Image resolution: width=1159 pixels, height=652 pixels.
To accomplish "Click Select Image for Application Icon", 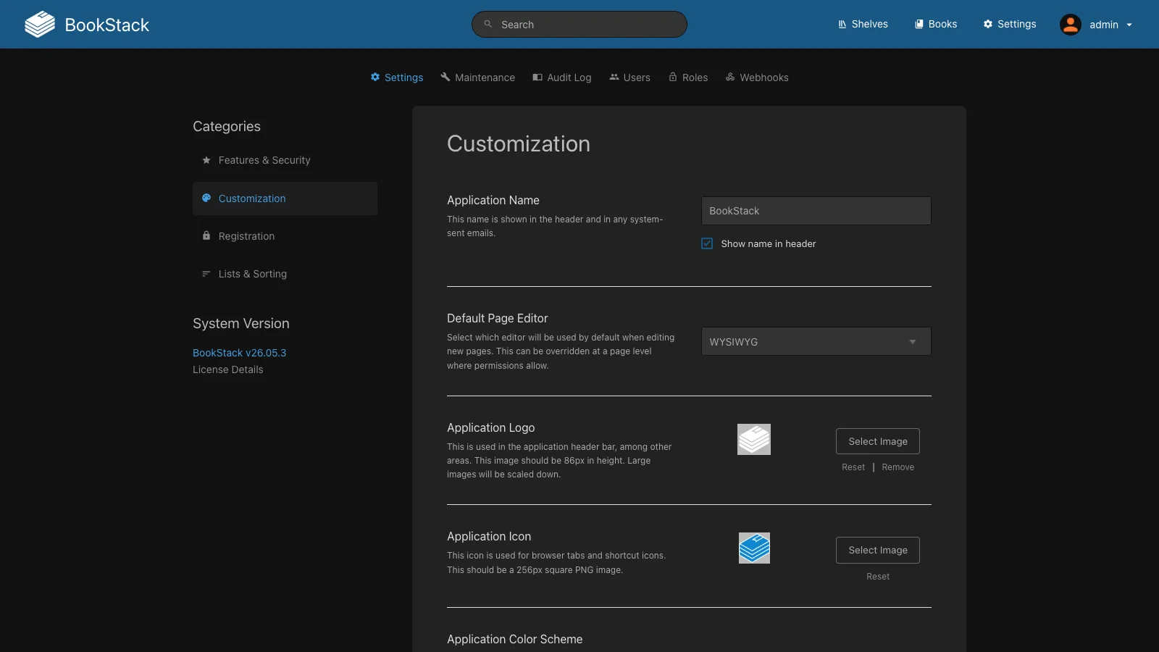I will point(878,550).
